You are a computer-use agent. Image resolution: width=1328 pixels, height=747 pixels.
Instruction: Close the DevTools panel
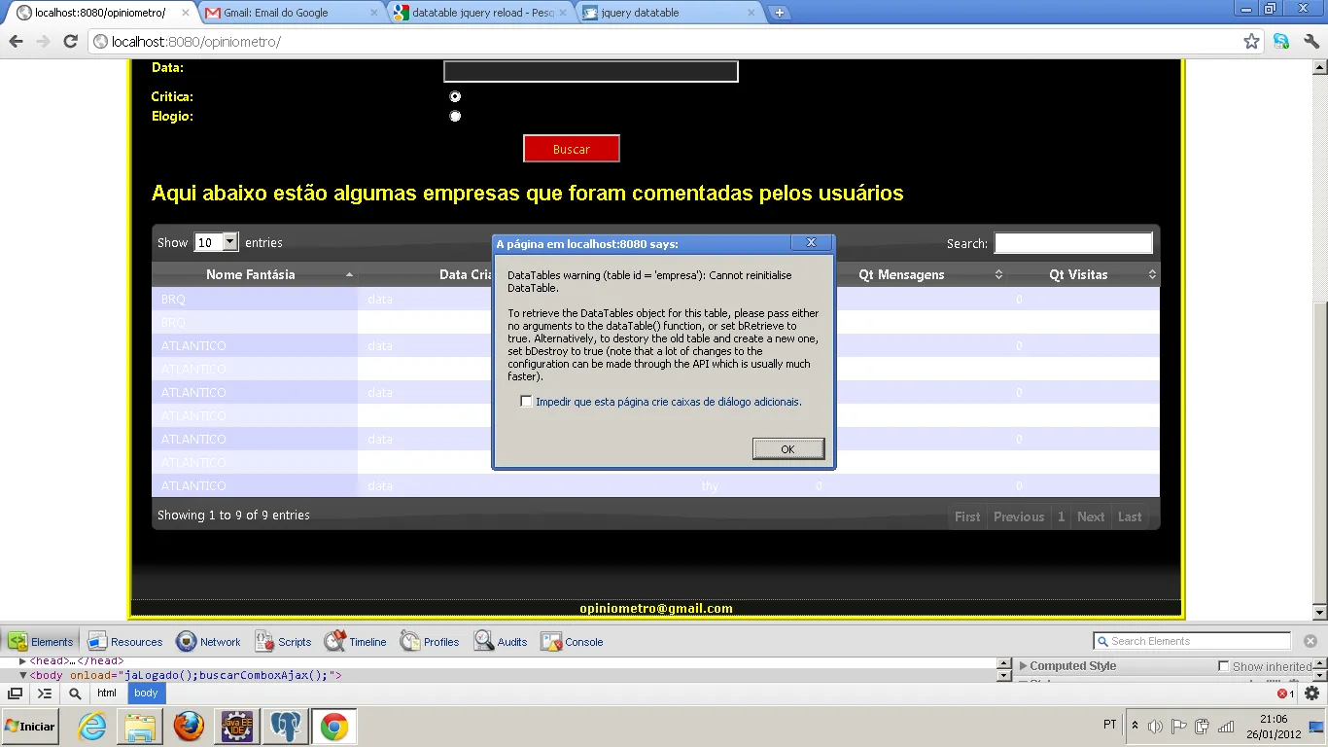point(1310,641)
